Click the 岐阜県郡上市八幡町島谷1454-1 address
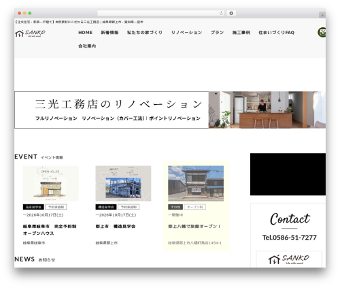The height and width of the screenshot is (288, 340). [194, 243]
